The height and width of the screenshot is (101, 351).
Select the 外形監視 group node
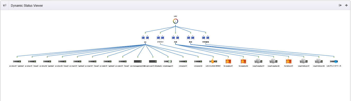click(206, 38)
